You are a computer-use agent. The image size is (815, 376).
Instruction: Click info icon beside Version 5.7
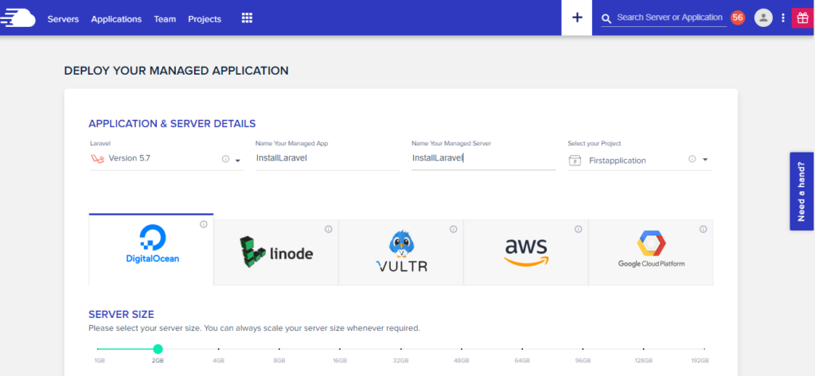225,159
